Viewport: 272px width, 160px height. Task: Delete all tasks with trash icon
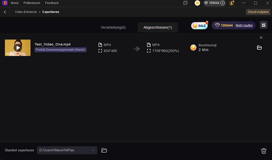coord(263,151)
